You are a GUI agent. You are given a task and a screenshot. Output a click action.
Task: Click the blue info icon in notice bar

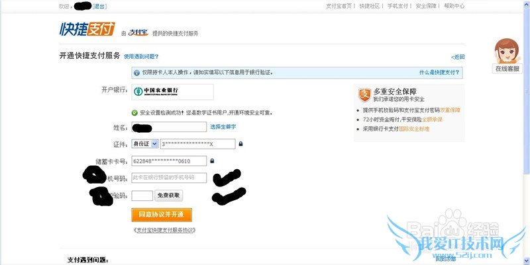136,73
